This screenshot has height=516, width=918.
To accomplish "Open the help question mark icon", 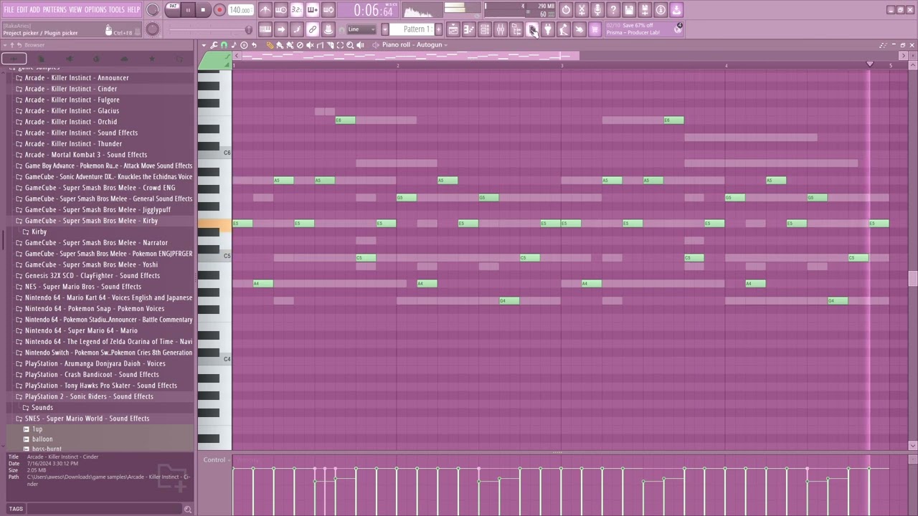I will 613,10.
